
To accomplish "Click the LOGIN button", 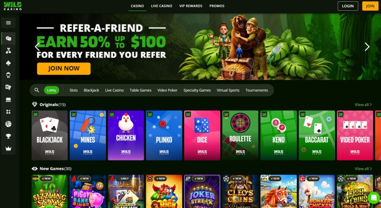I will point(348,6).
